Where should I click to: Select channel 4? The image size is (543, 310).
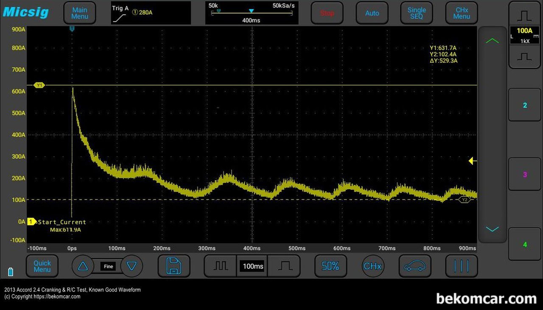(x=525, y=244)
